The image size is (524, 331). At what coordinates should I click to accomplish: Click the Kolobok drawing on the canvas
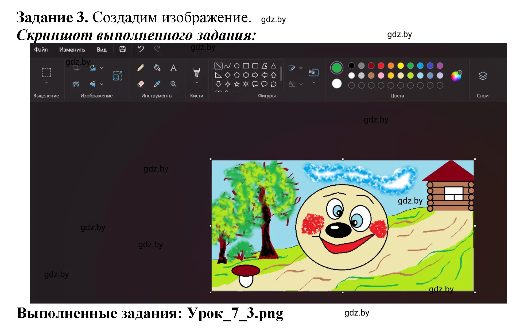click(342, 227)
